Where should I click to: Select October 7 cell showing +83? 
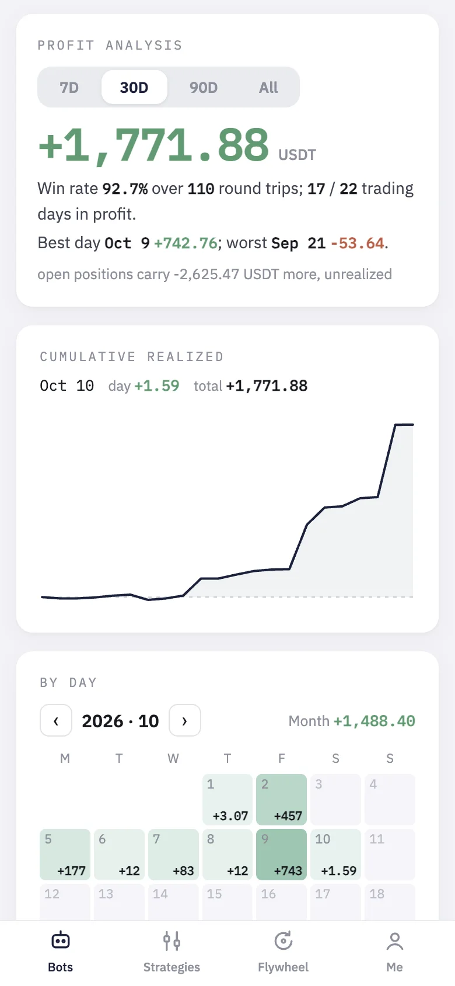173,855
